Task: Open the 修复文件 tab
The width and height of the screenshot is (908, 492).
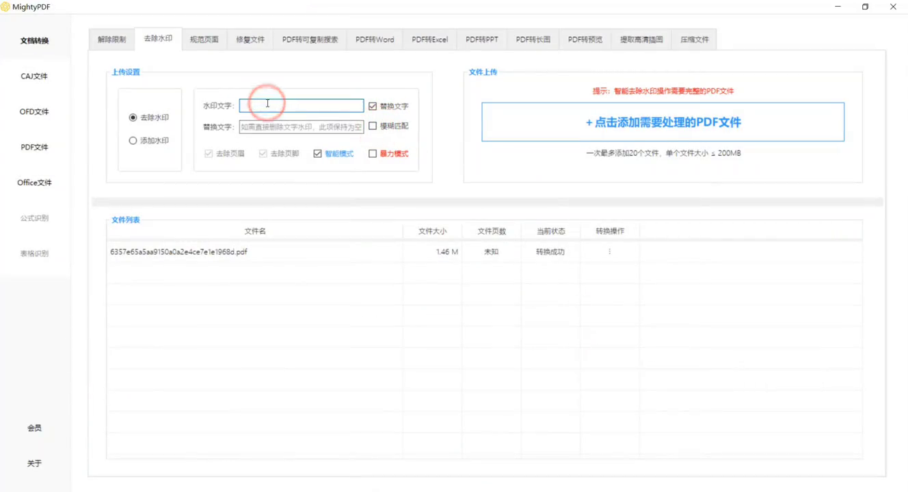Action: [250, 40]
